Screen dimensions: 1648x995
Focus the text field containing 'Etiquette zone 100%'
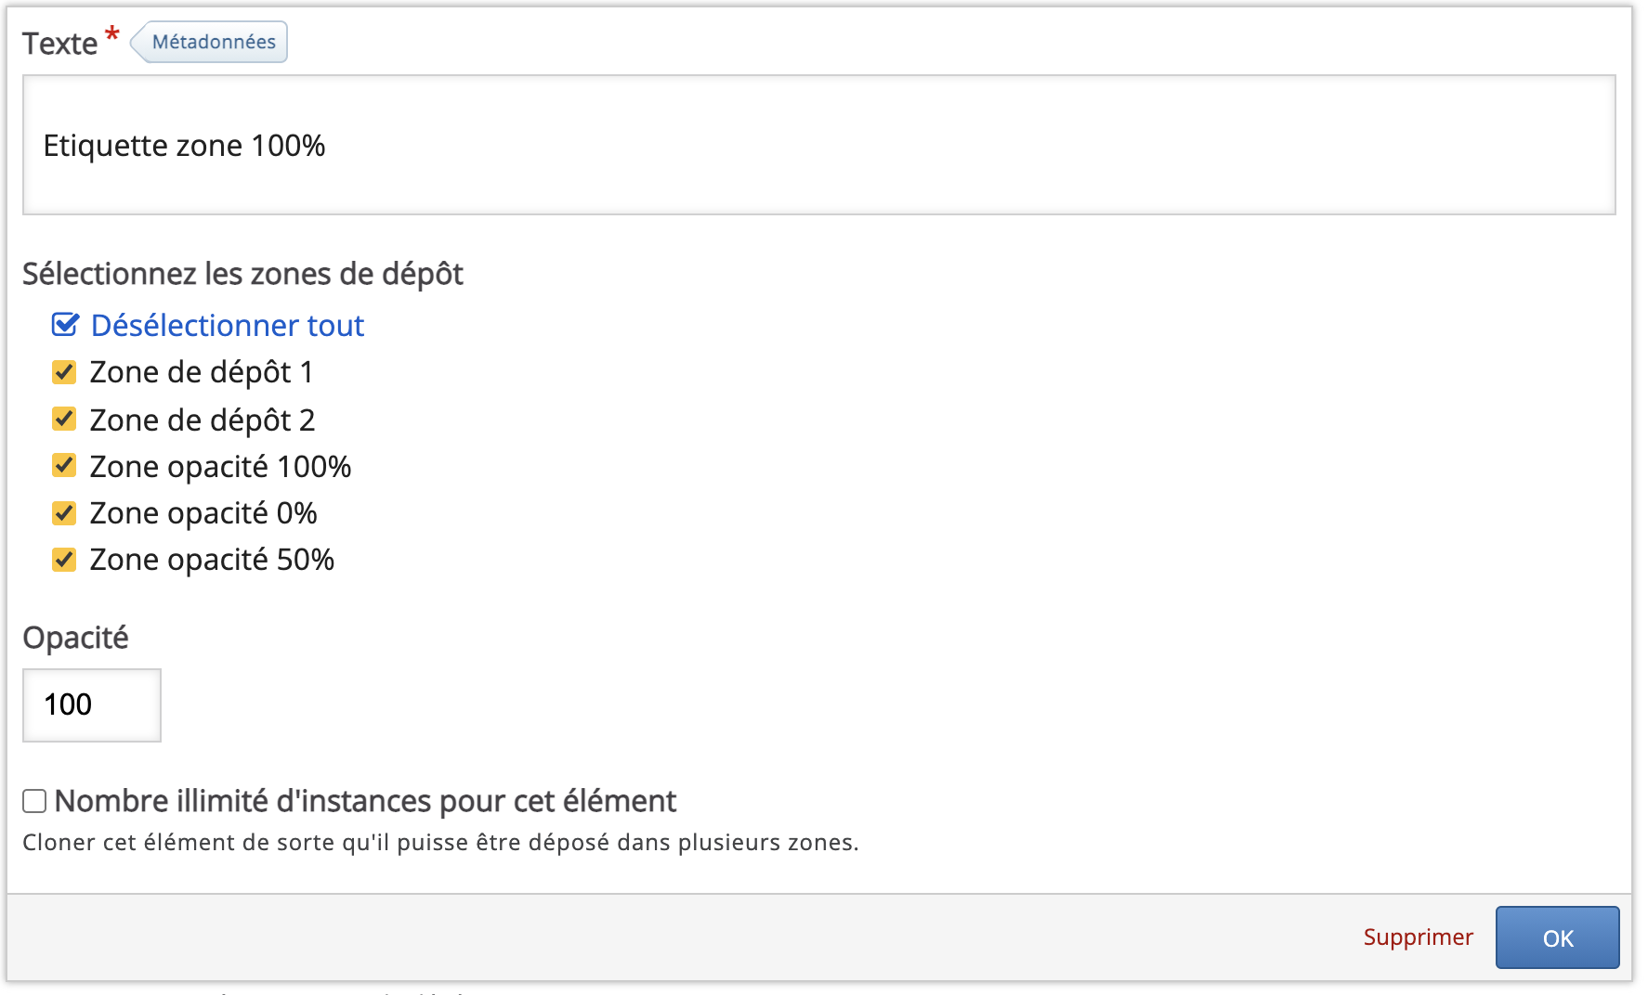(818, 146)
